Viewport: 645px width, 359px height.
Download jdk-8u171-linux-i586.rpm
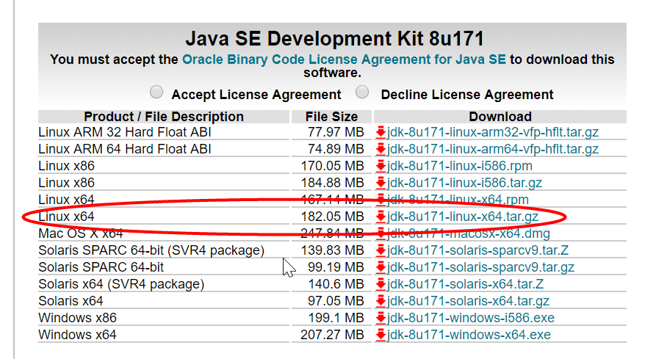459,166
